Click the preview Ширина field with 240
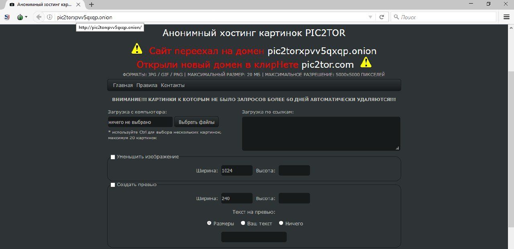 [237, 198]
